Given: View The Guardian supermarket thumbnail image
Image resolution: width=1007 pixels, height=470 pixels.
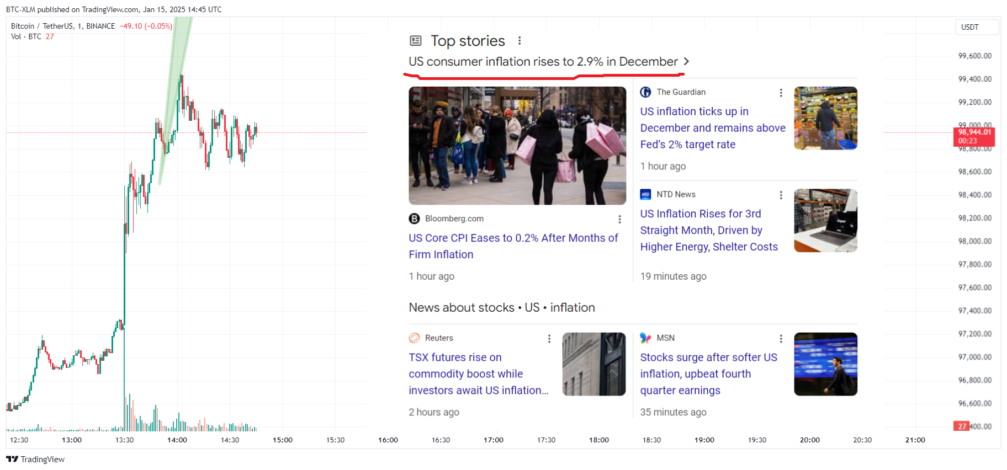Looking at the screenshot, I should coord(825,118).
